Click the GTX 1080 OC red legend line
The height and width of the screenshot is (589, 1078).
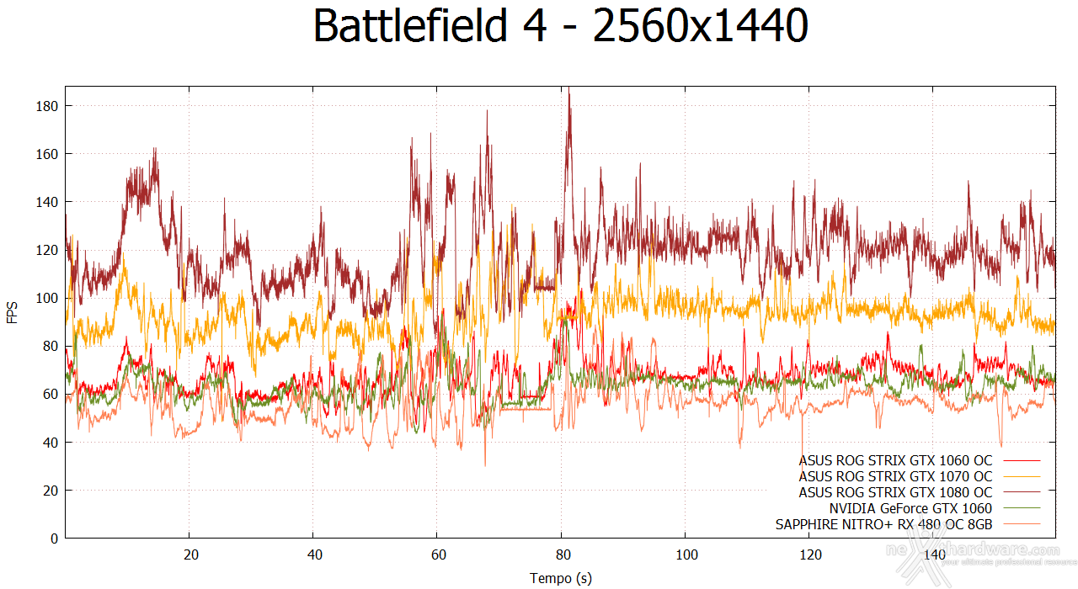coord(1022,492)
